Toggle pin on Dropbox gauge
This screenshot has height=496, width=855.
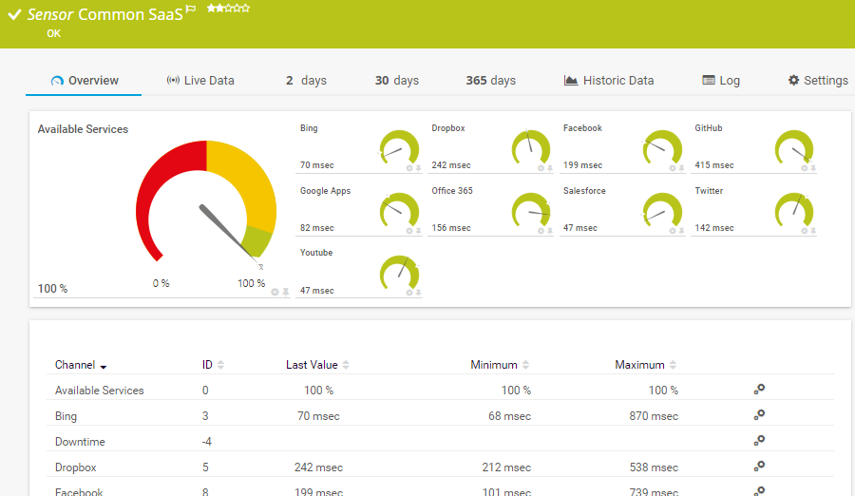(x=550, y=168)
